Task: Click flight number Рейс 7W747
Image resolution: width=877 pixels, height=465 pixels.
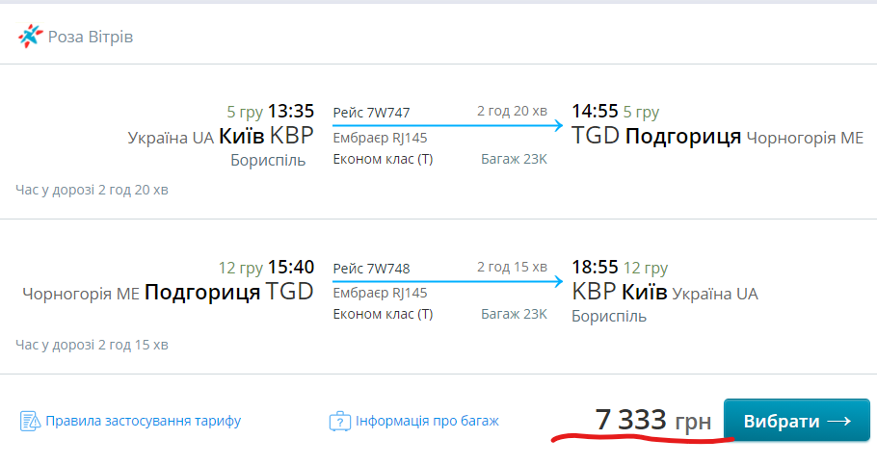Action: point(371,113)
